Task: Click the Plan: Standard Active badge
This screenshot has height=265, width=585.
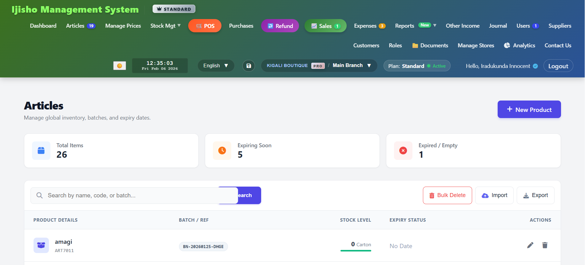Action: point(417,66)
